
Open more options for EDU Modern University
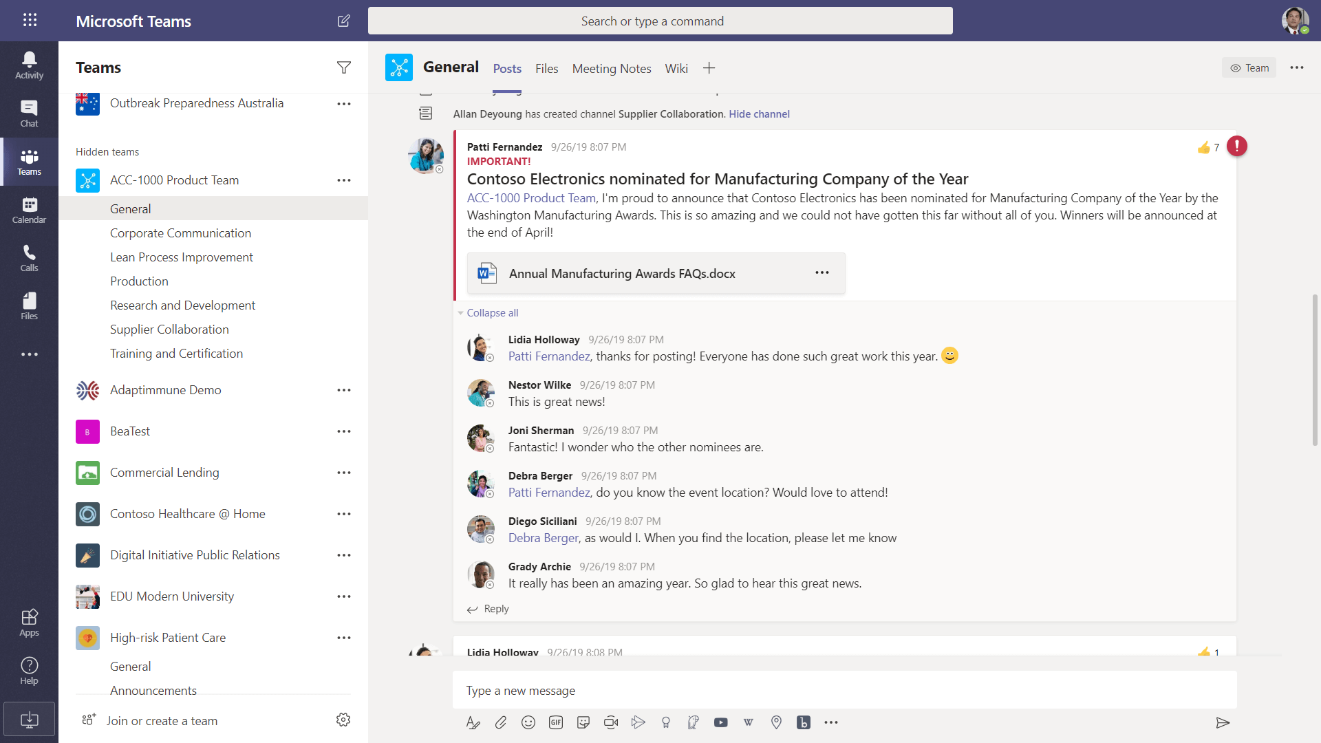(344, 596)
